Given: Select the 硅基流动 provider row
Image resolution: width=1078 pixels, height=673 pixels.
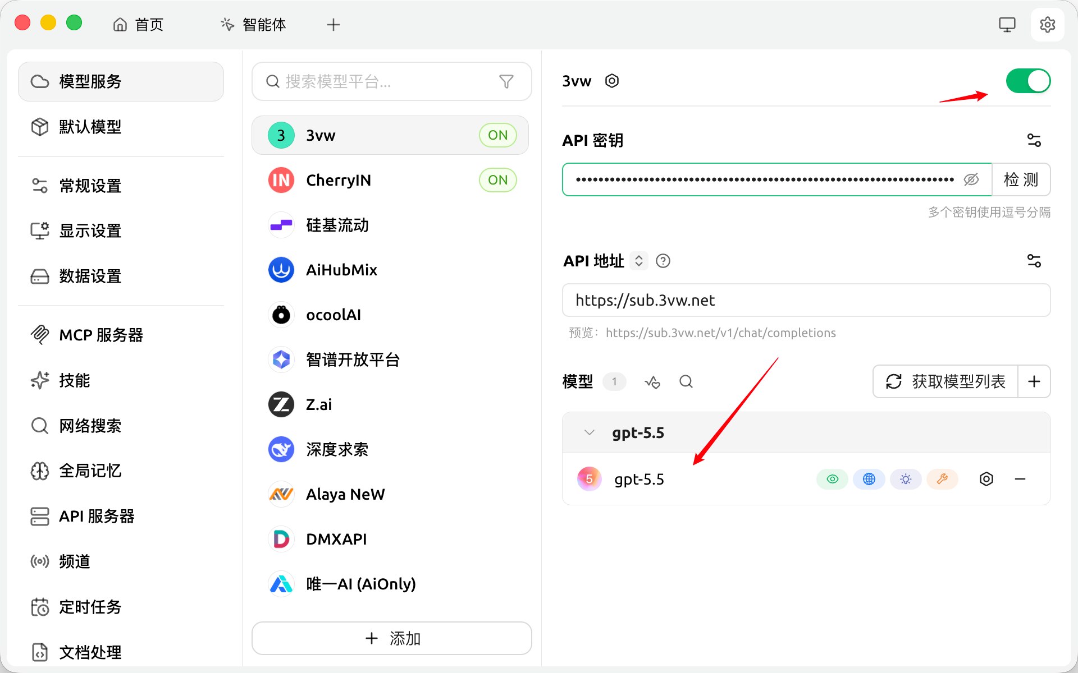Looking at the screenshot, I should pos(390,225).
